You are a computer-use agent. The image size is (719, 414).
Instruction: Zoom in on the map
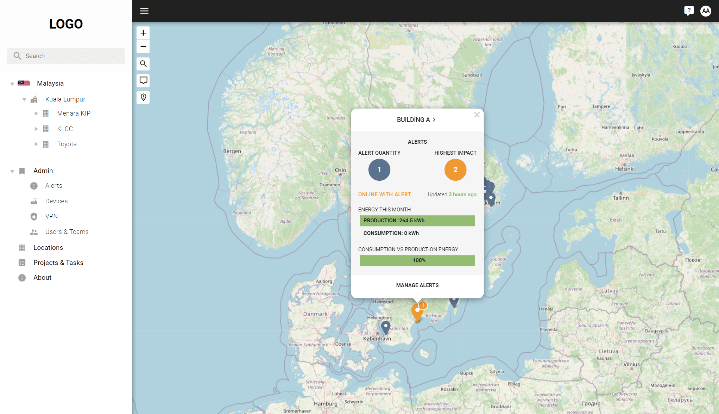[143, 33]
